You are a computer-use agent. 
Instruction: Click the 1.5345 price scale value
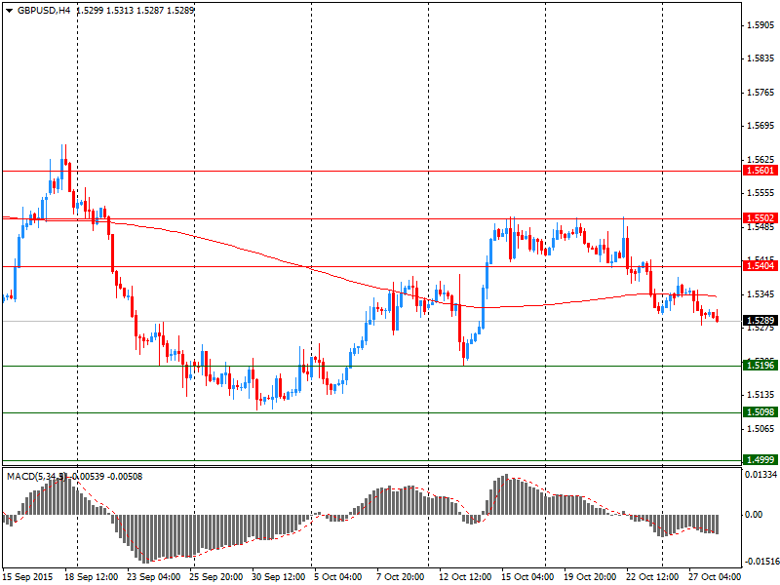[761, 294]
